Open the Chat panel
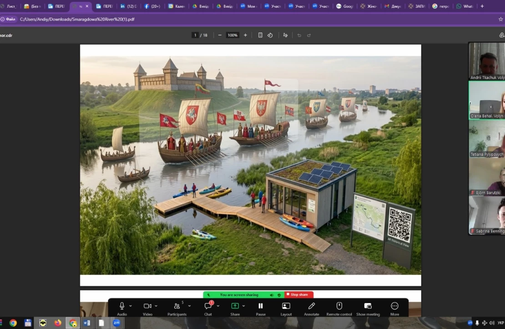Image resolution: width=505 pixels, height=329 pixels. 208,306
